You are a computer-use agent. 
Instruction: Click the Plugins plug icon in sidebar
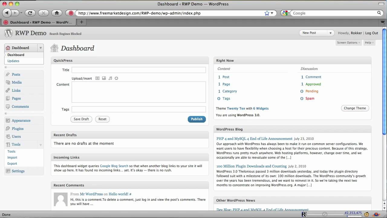click(x=8, y=129)
